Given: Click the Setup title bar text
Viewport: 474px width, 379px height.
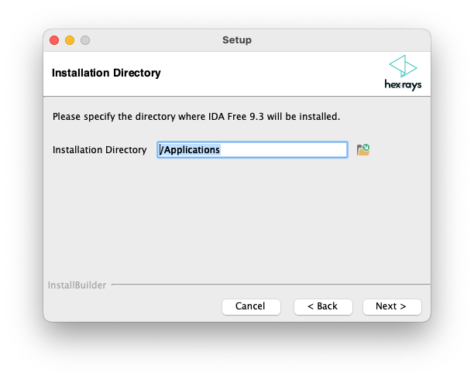Looking at the screenshot, I should click(x=237, y=40).
